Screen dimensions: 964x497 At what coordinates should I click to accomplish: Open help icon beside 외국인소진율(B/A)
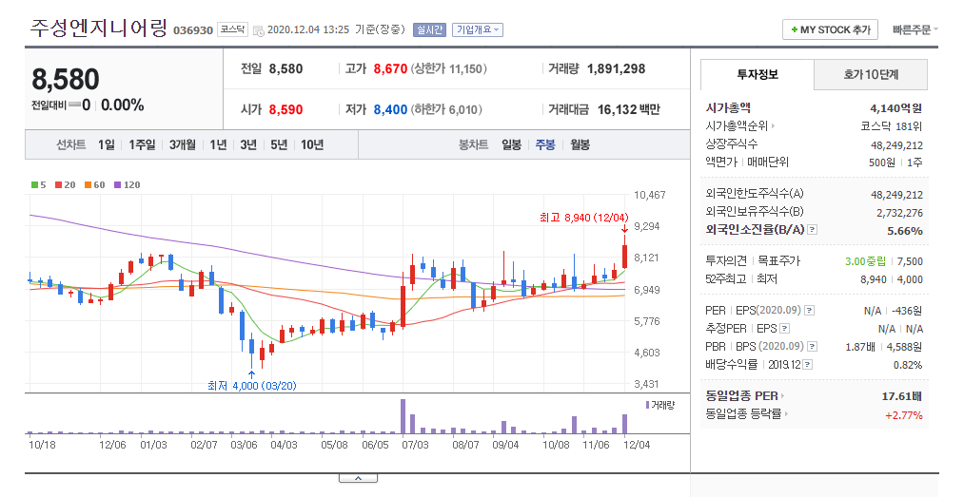pyautogui.click(x=813, y=230)
